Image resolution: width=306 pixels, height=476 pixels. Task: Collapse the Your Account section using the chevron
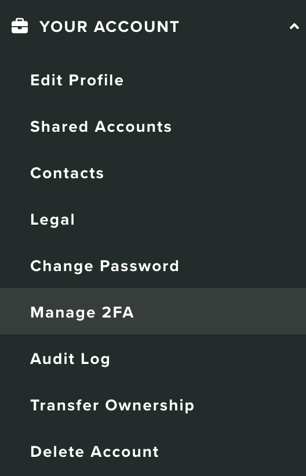[x=294, y=26]
